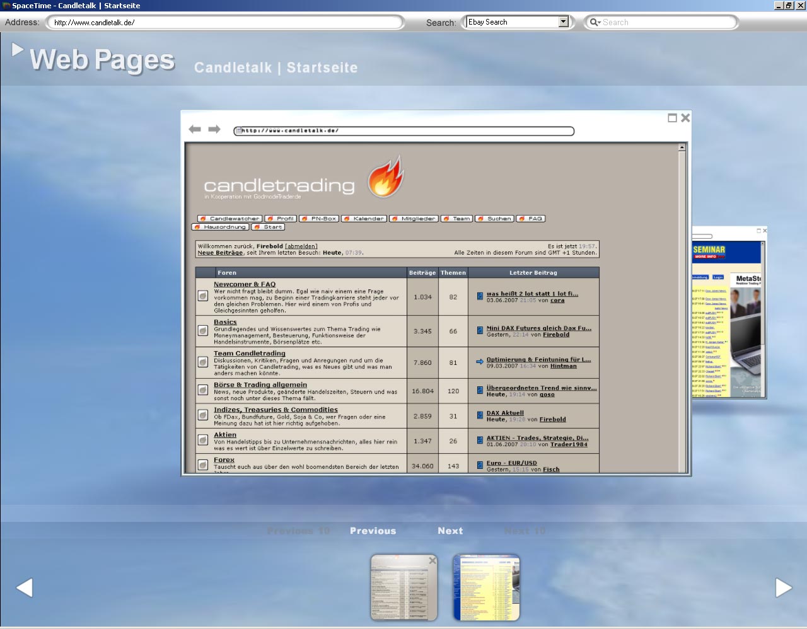Image resolution: width=807 pixels, height=629 pixels.
Task: Click the forward arrow in page window
Action: (x=214, y=129)
